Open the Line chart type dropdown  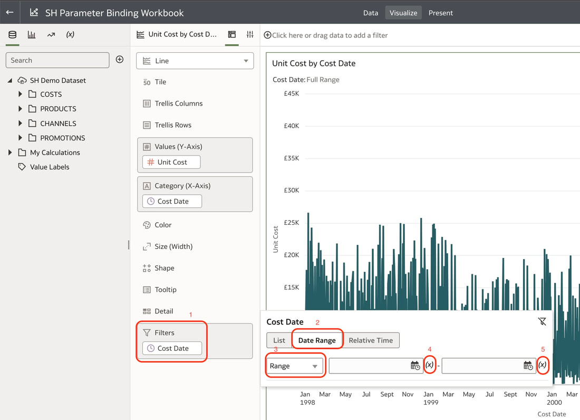(x=195, y=61)
